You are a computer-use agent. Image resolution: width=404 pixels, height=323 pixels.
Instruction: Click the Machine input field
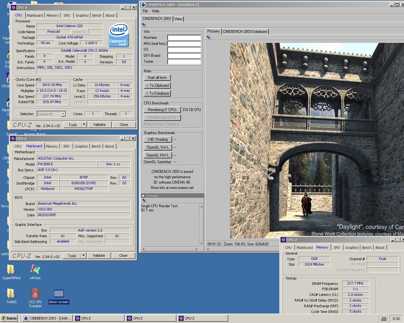184,38
